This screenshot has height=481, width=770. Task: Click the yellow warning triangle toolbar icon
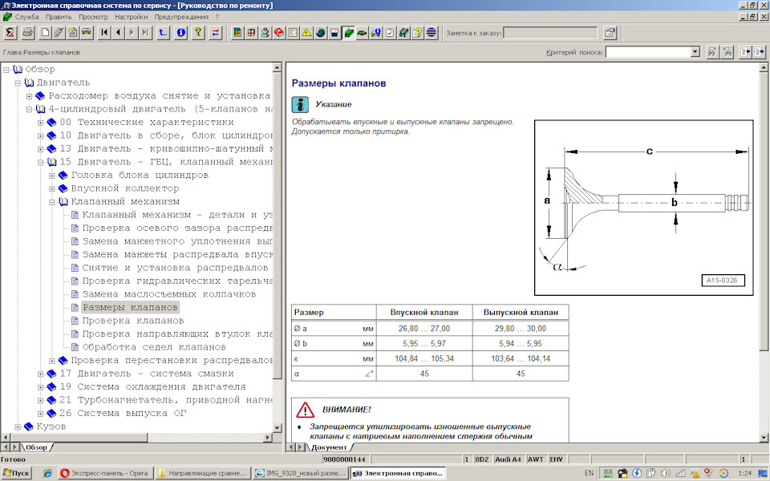pyautogui.click(x=306, y=33)
